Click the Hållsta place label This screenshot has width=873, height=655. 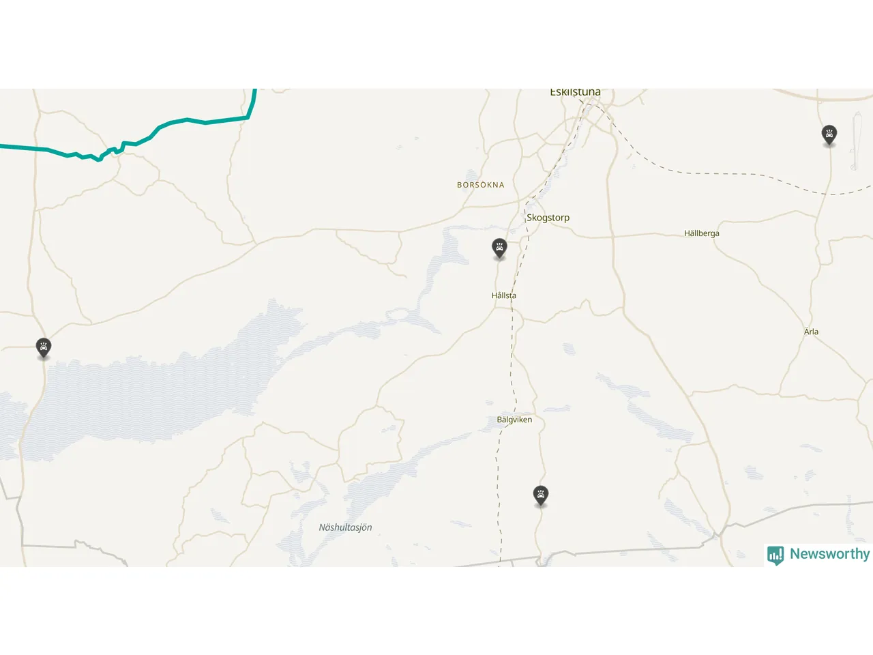pyautogui.click(x=504, y=295)
